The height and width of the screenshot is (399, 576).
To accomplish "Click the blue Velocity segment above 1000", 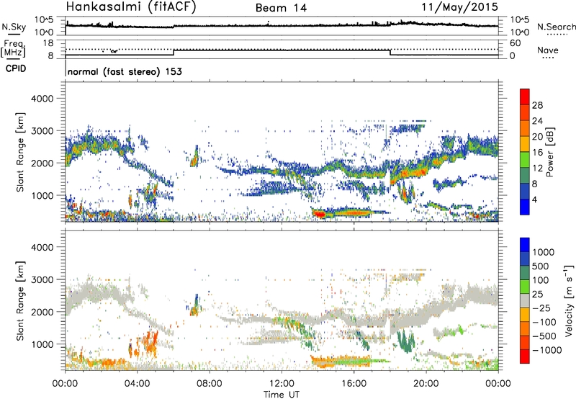I will coord(525,245).
